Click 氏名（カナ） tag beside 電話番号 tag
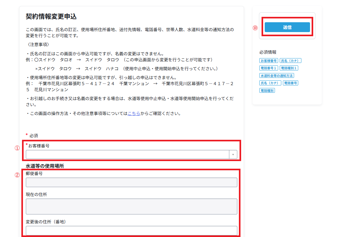The width and height of the screenshot is (340, 237). tap(270, 83)
